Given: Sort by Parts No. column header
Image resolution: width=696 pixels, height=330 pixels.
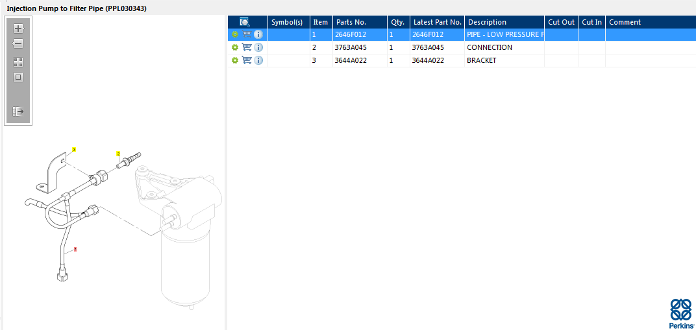Looking at the screenshot, I should (360, 22).
